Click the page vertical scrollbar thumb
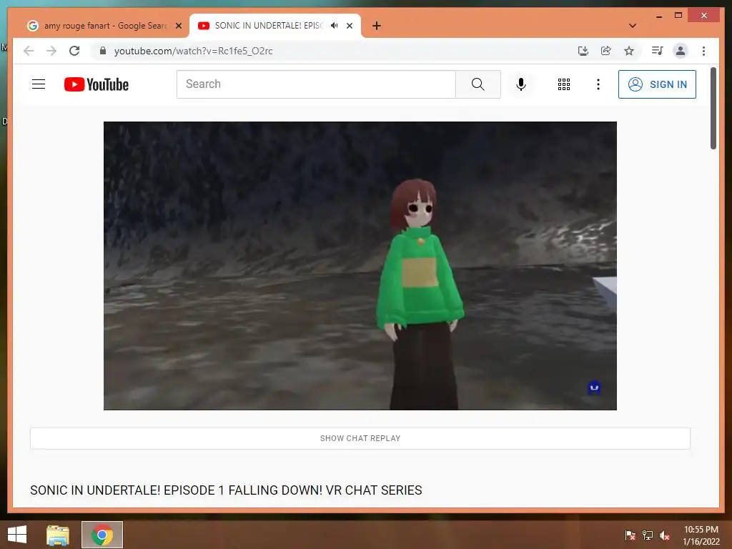732x549 pixels. pos(713,109)
